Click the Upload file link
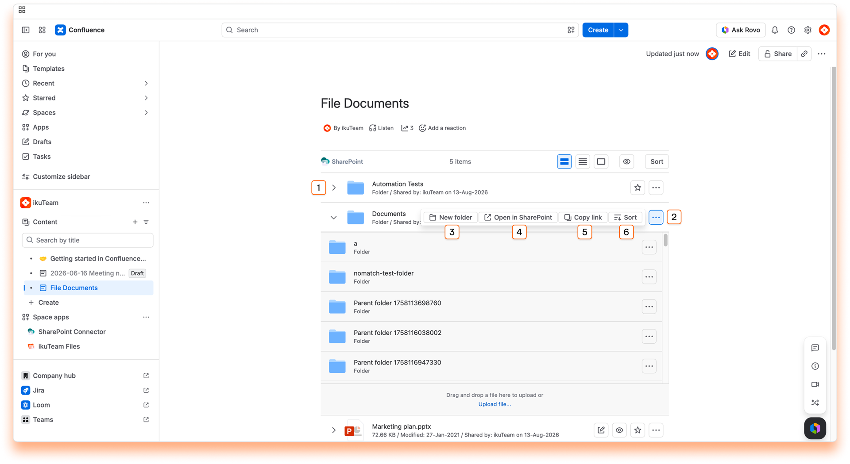850x464 pixels. [495, 404]
